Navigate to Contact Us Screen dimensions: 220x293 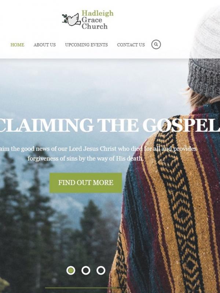(131, 45)
